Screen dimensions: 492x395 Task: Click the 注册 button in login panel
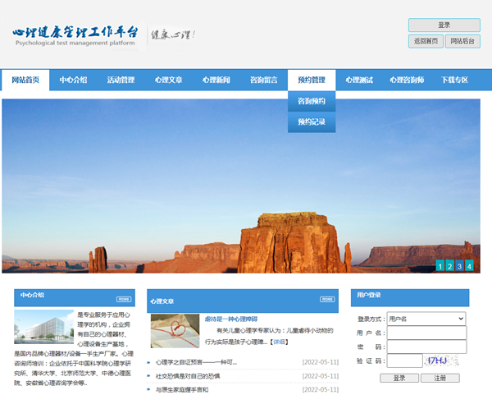(440, 379)
